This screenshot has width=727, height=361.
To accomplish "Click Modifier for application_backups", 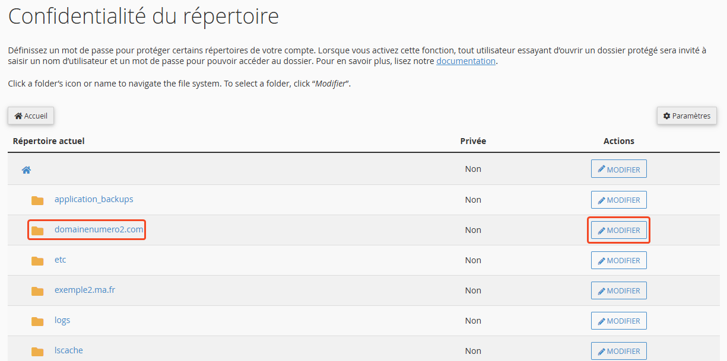I will (618, 200).
